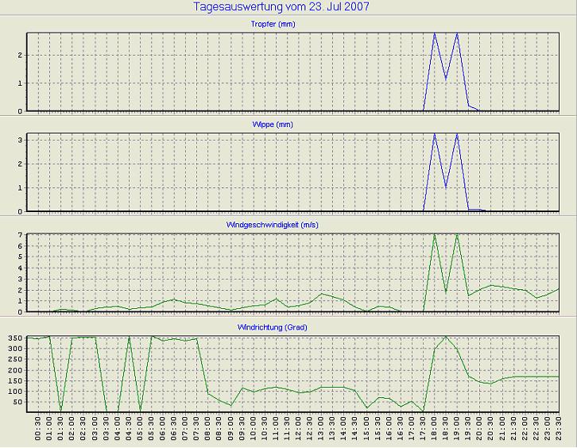Select the 06:00 time axis label

pos(163,431)
